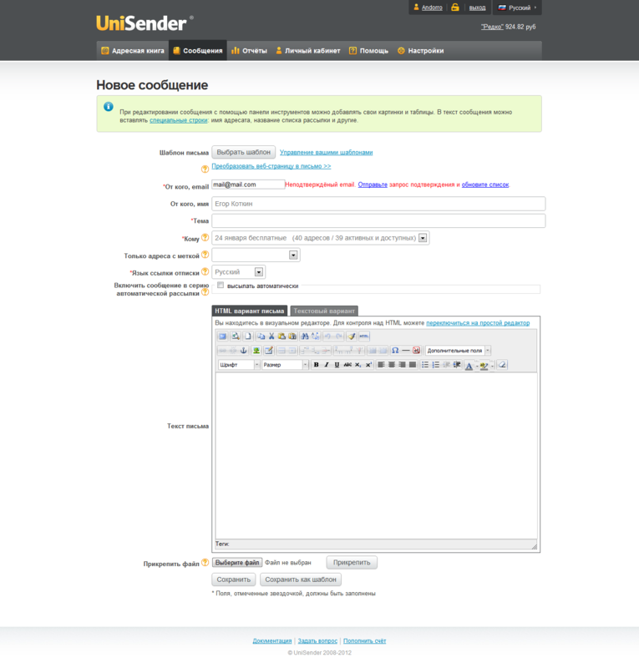Align text left
This screenshot has height=668, width=639.
(381, 365)
